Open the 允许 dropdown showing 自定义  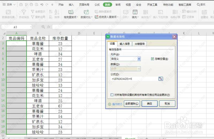point(139,59)
